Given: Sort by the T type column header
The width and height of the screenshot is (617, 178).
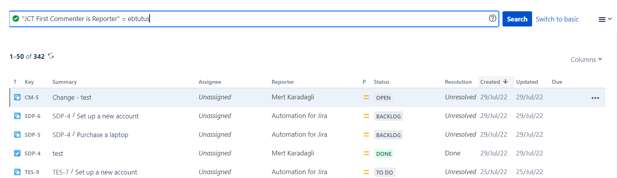Looking at the screenshot, I should tap(15, 82).
